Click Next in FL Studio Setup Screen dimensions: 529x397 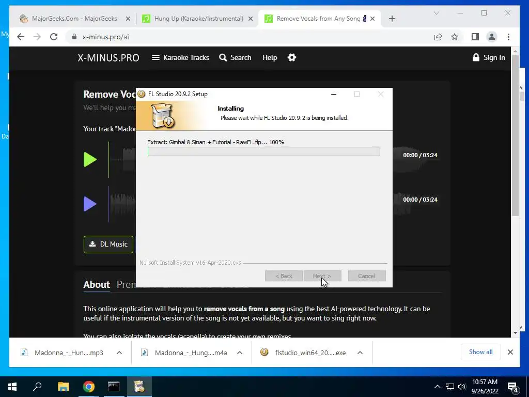point(322,276)
